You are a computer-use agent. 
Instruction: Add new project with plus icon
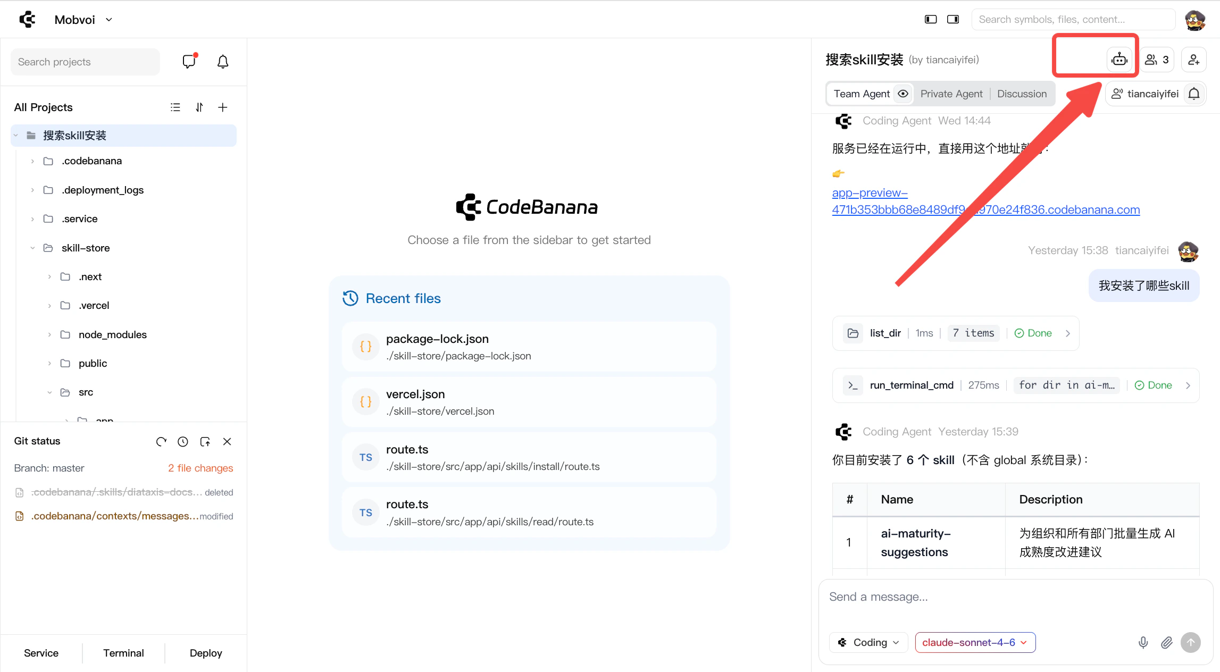click(223, 107)
